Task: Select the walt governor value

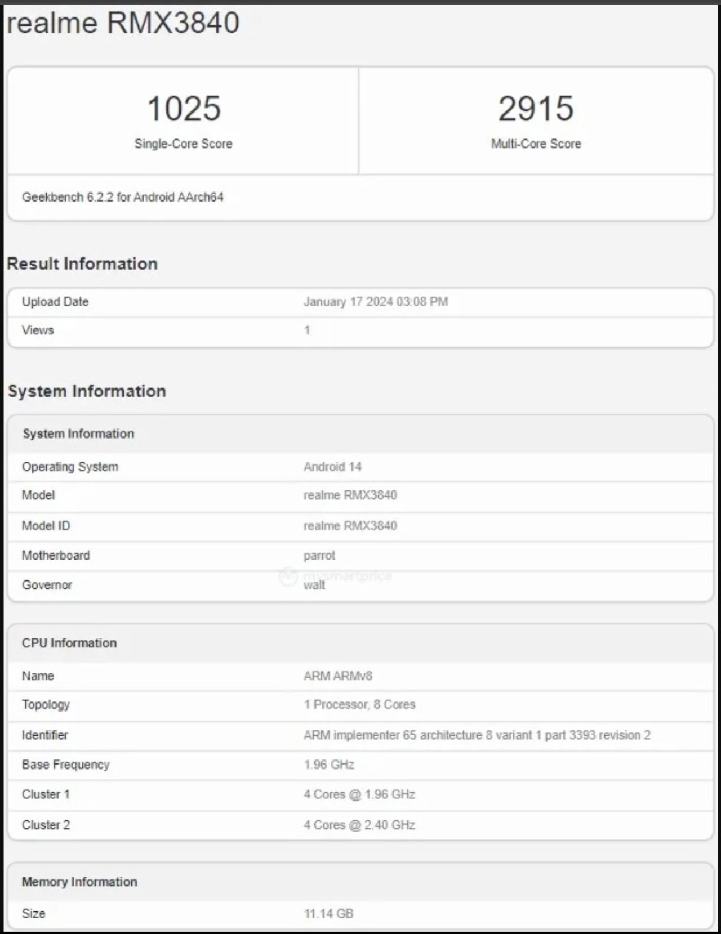Action: 314,586
